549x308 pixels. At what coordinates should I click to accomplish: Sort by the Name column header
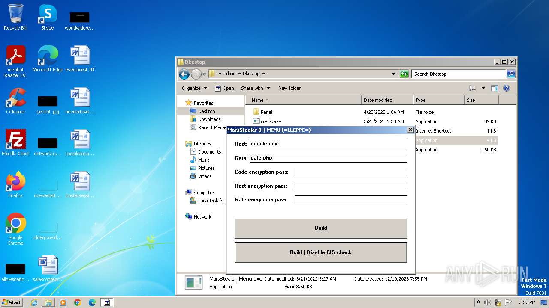coord(303,100)
